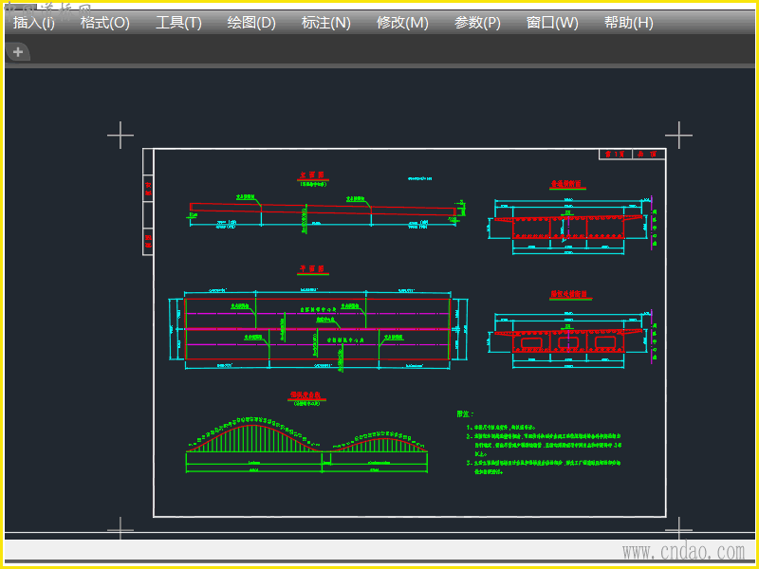This screenshot has width=759, height=569.
Task: Open the 格式(O) menu
Action: coord(105,23)
